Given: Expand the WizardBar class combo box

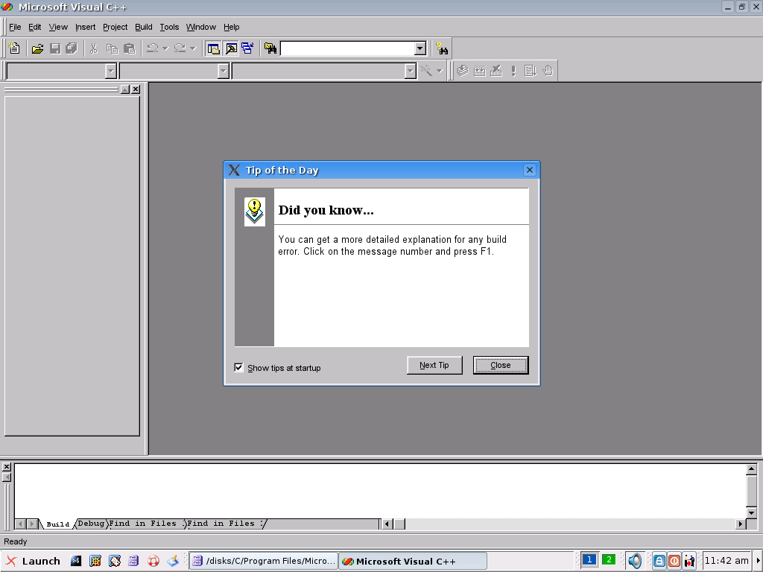Looking at the screenshot, I should click(111, 71).
